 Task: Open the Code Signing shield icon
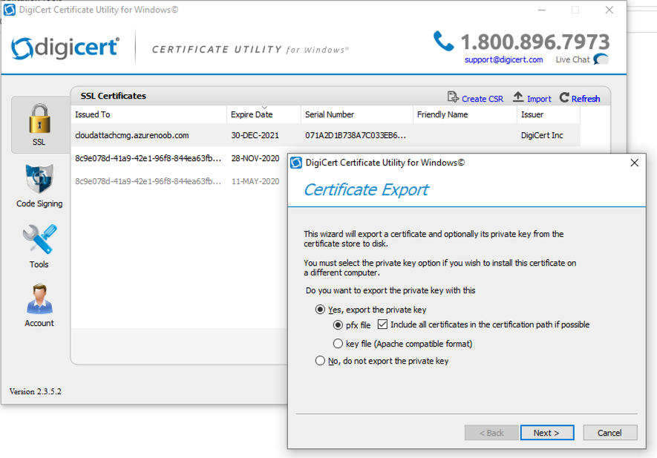point(39,179)
